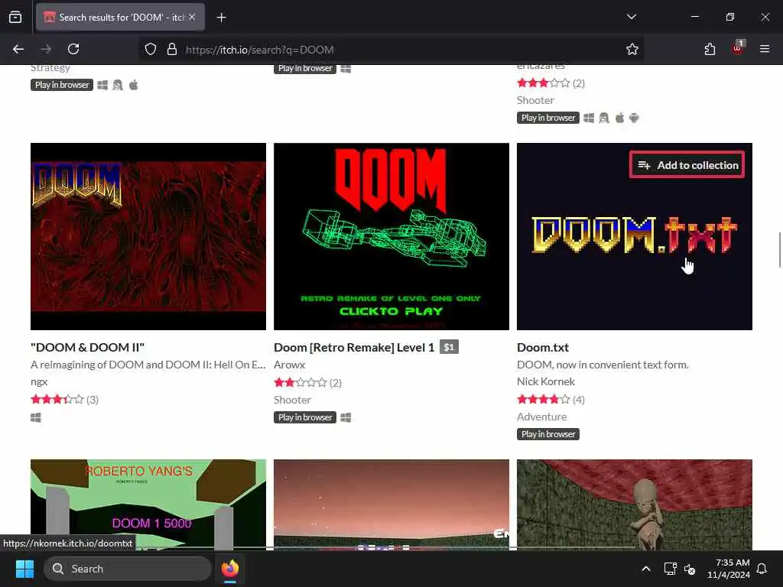Go back using the browser back arrow
783x587 pixels.
tap(18, 49)
